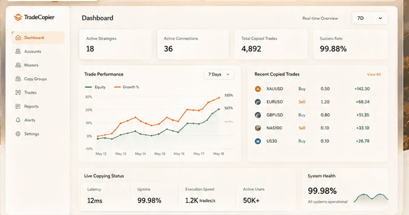
Task: Click the Success Rate value 99.88%
Action: pos(333,49)
